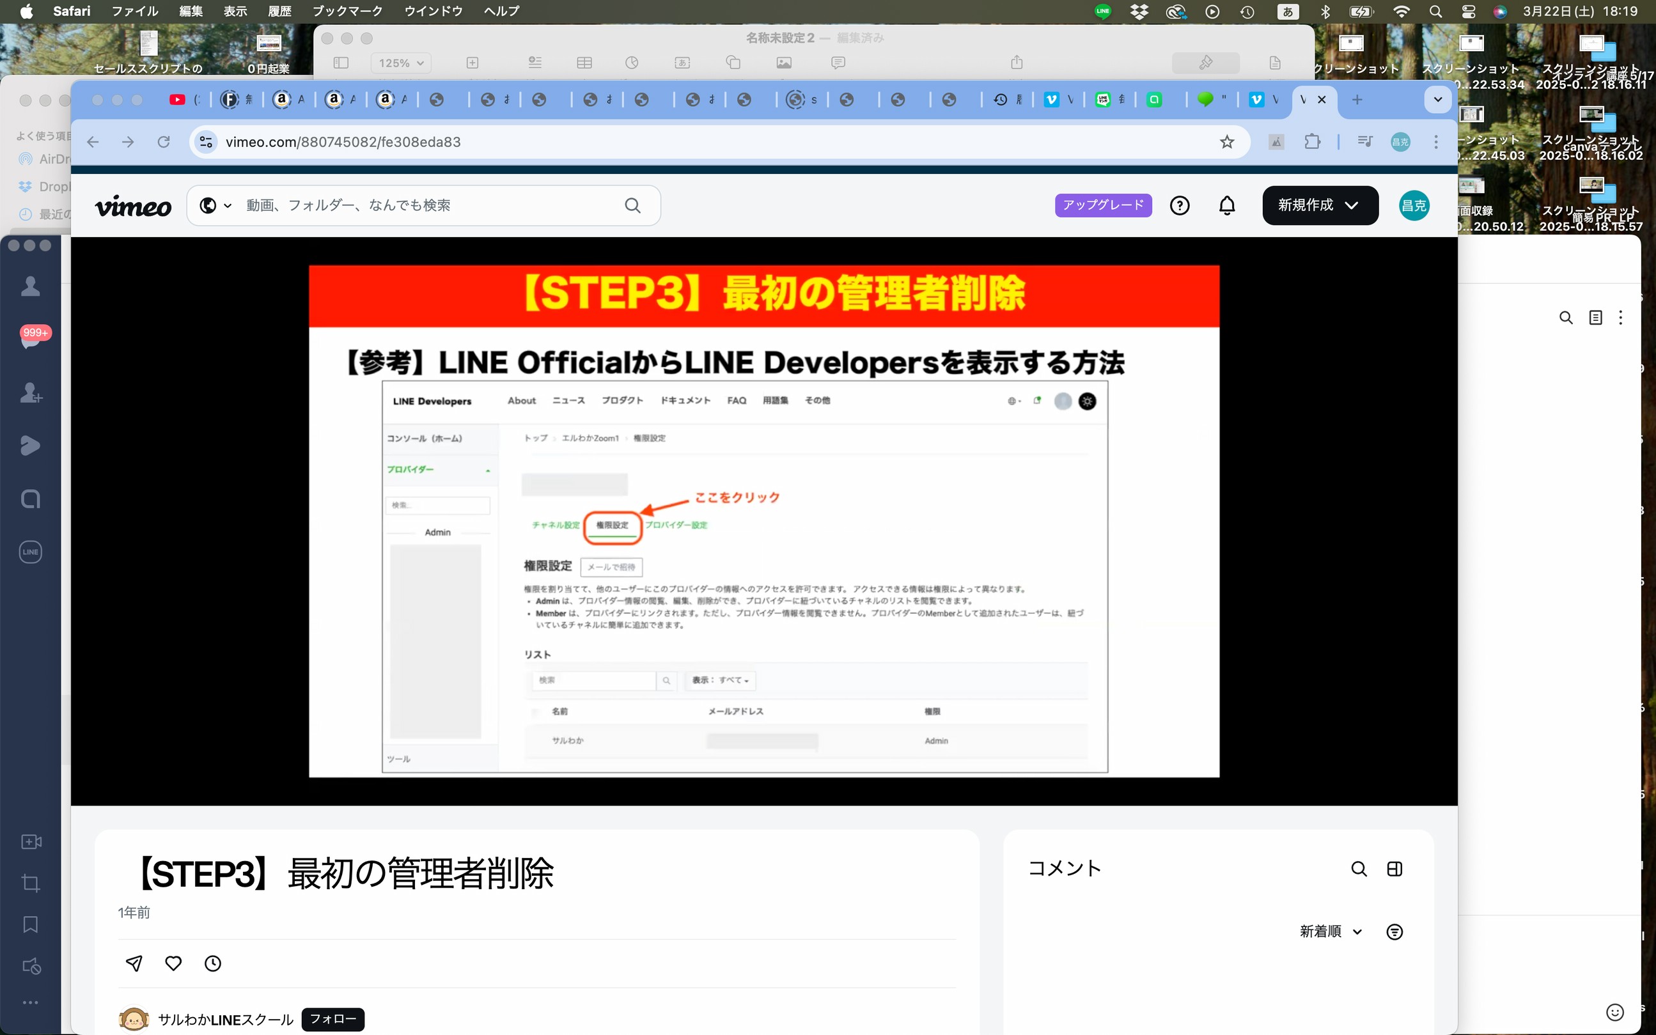
Task: Reload the Vimeo page
Action: [x=164, y=142]
